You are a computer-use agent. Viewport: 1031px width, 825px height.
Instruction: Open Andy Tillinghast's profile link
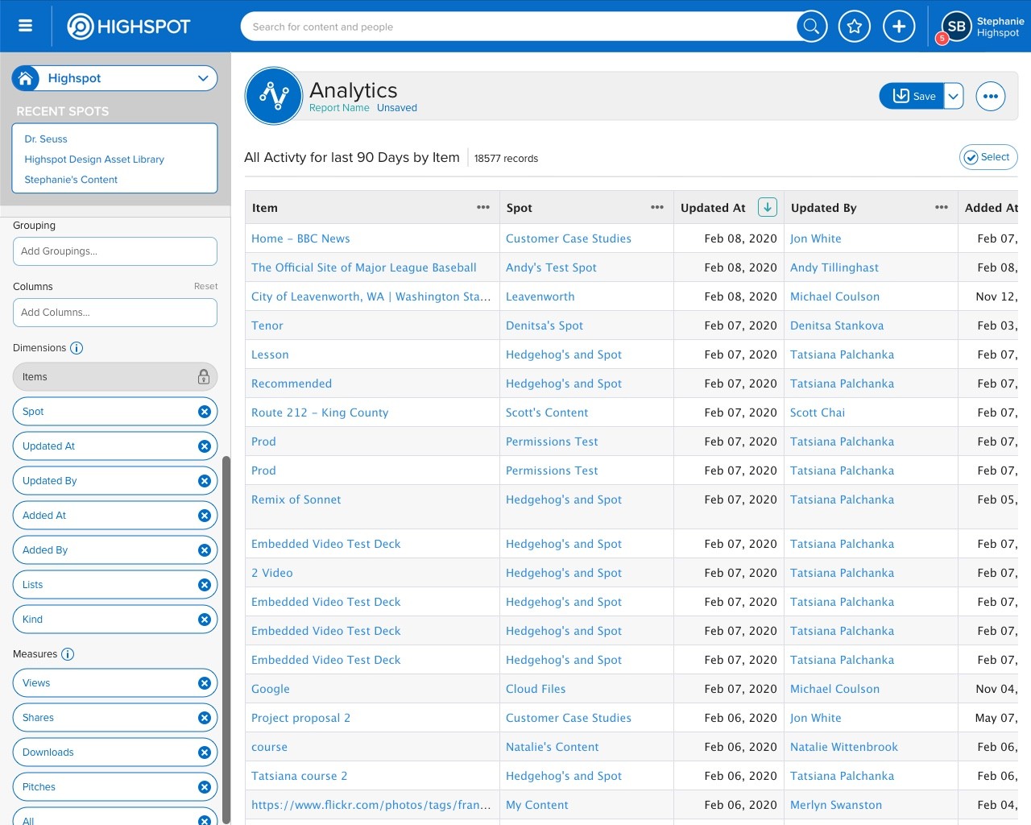(834, 267)
